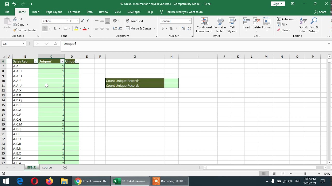Apply percent style format
The image size is (332, 186).
(x=171, y=28)
